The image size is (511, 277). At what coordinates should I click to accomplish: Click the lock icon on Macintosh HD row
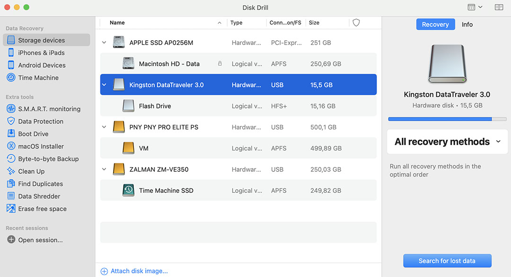[x=220, y=63]
